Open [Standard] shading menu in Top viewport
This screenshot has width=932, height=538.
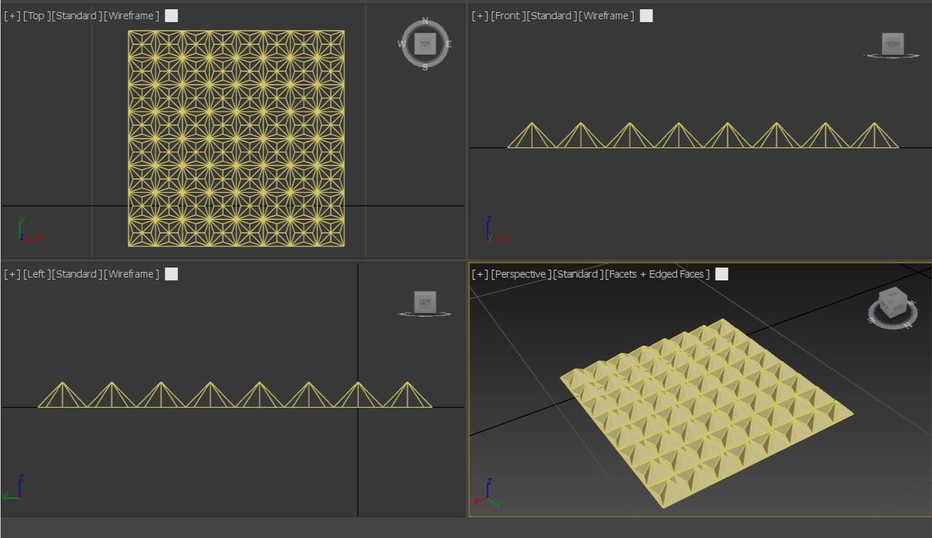click(77, 16)
